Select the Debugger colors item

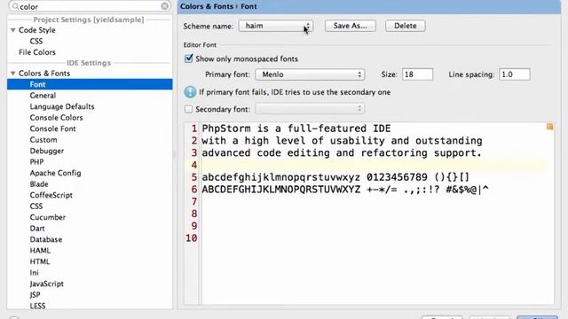[x=47, y=151]
